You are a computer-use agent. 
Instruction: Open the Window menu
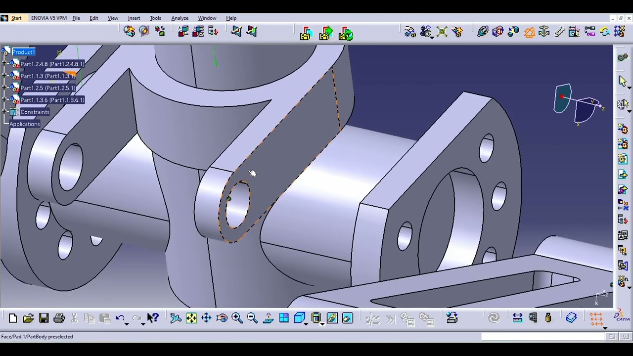coord(207,18)
